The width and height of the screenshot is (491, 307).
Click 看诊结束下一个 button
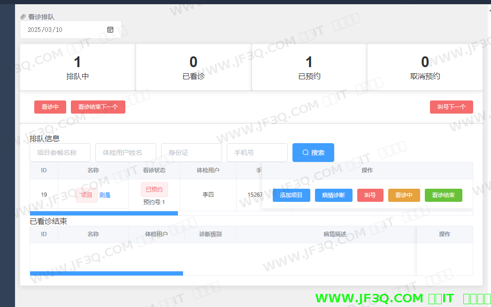tap(98, 107)
